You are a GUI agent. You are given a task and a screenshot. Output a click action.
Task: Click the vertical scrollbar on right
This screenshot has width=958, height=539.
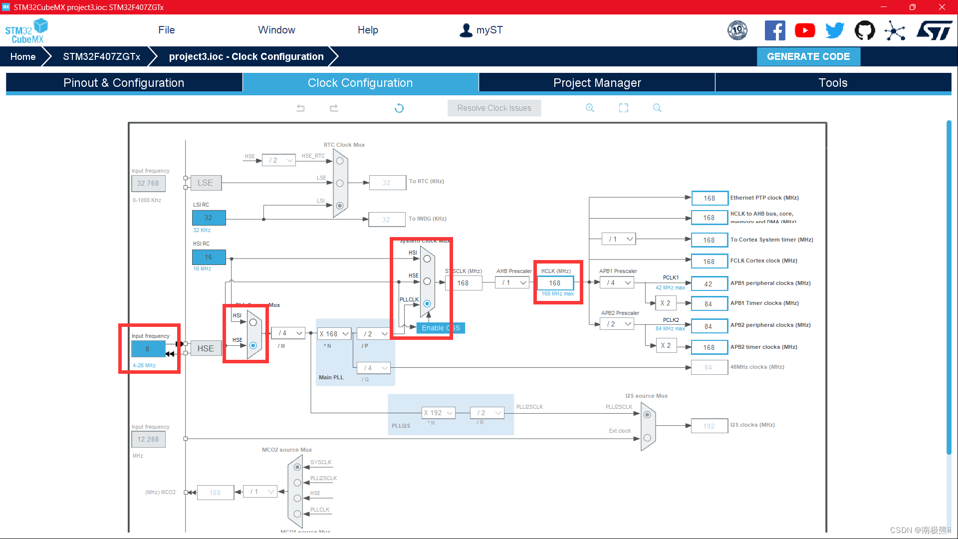tap(949, 287)
